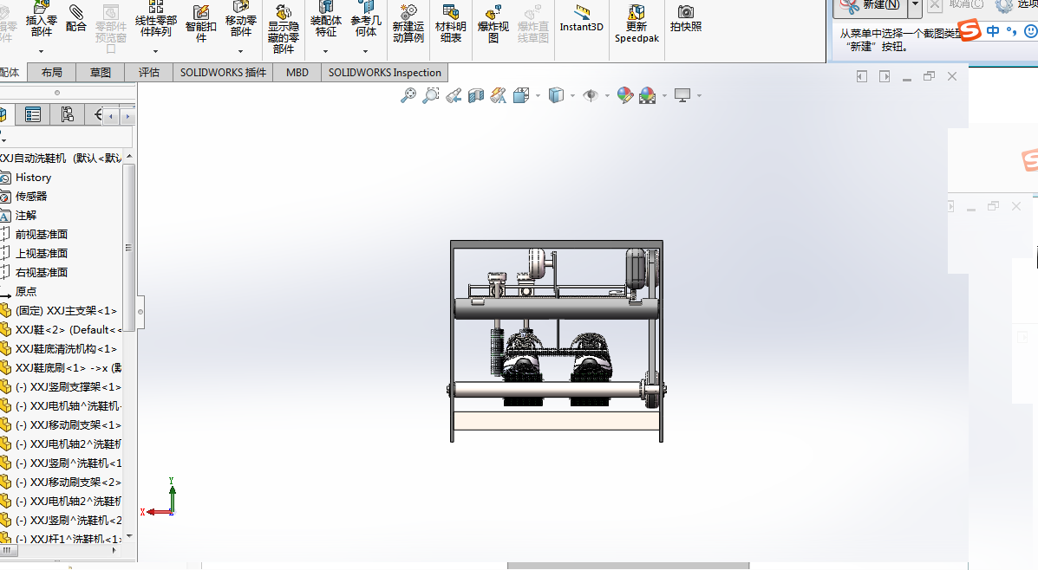Click Show Hidden Components (显示隐藏的零部件)

[x=284, y=29]
